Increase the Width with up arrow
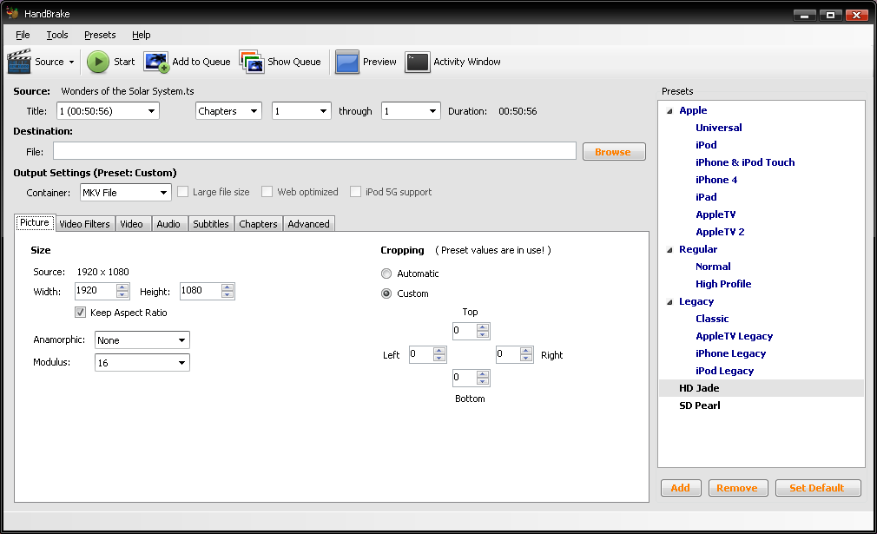Image resolution: width=877 pixels, height=534 pixels. tap(122, 287)
